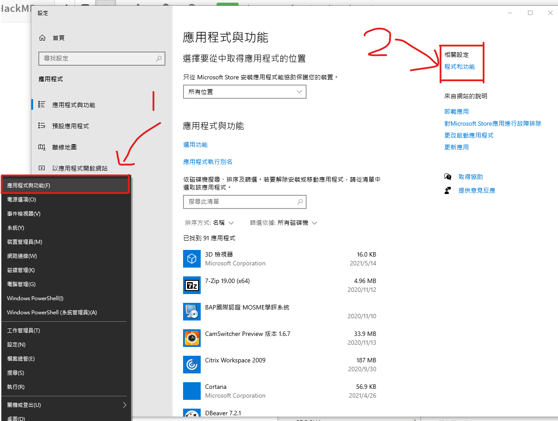Open 事件檢視器(V) from the context menu
The width and height of the screenshot is (558, 421).
point(65,213)
